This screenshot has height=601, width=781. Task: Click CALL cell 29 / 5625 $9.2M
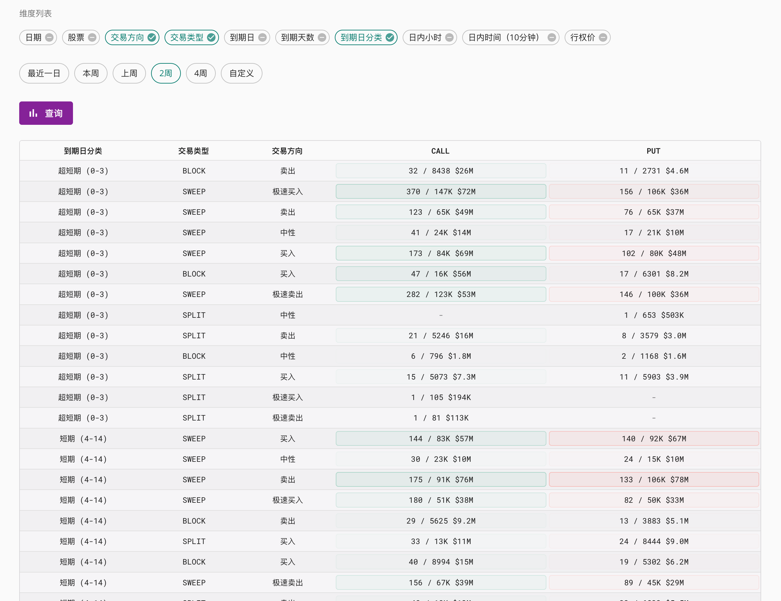click(441, 521)
